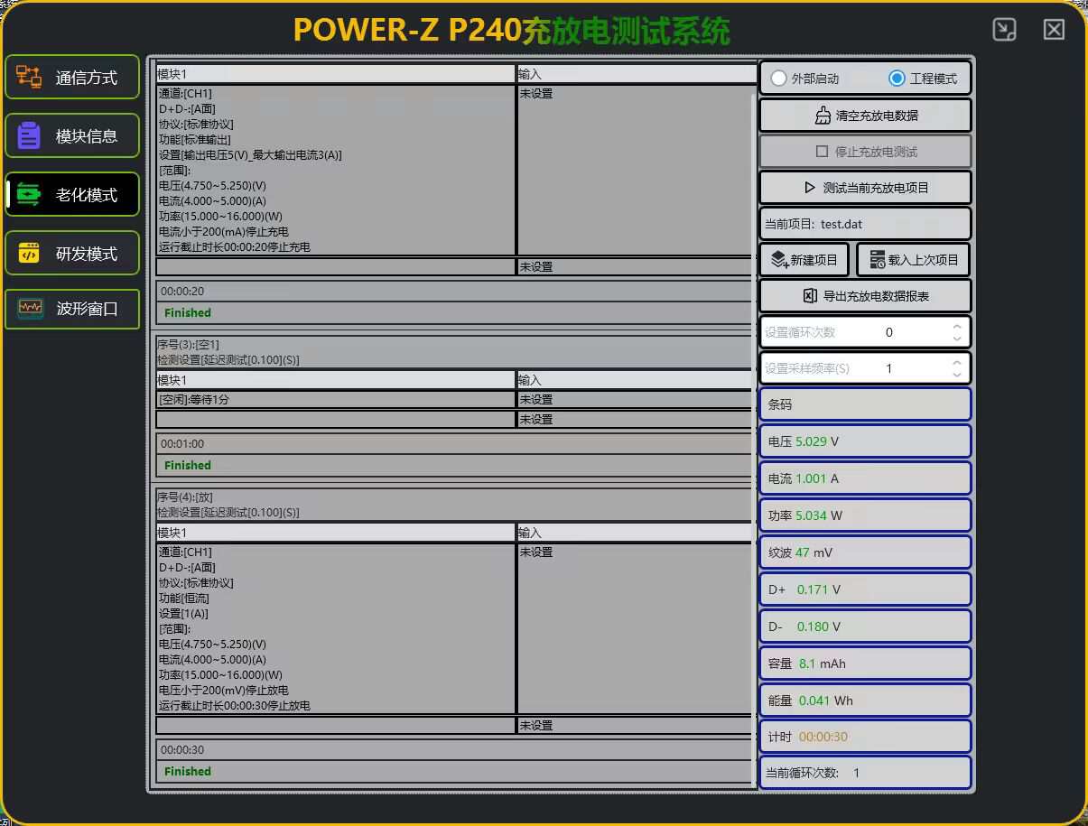Click Finished status under 00:01:00
Viewport: 1088px width, 826px height.
coord(188,466)
